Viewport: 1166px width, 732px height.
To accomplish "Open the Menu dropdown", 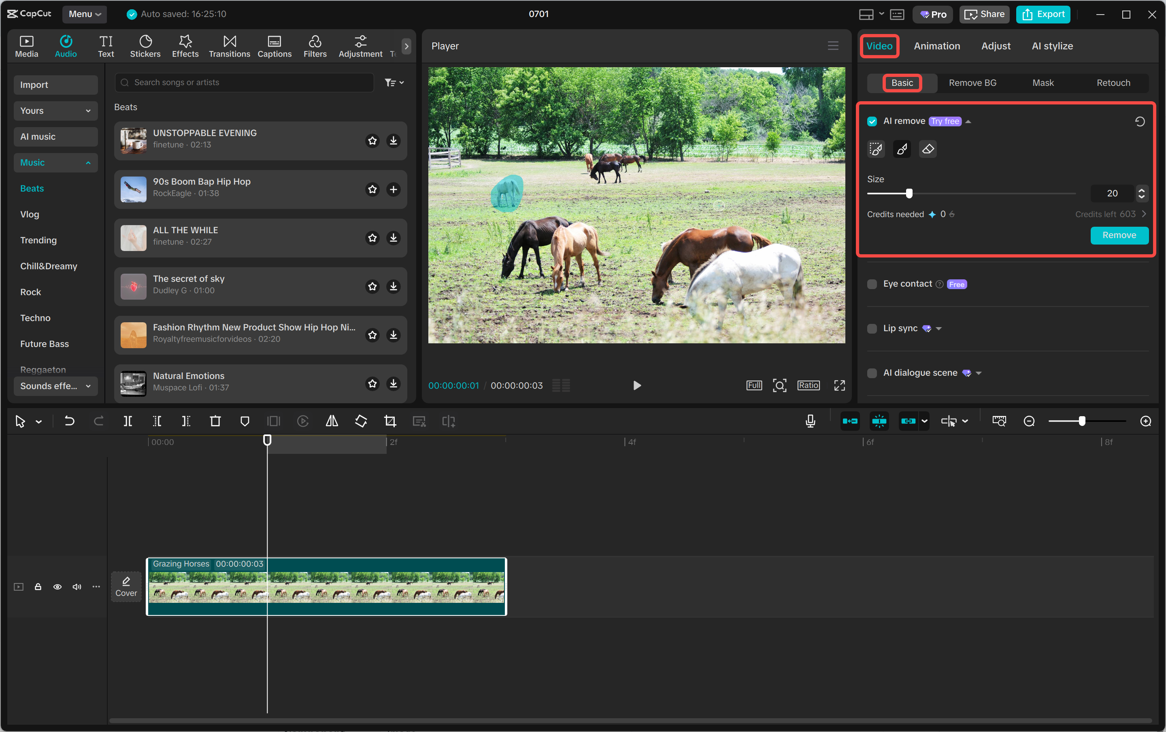I will point(84,14).
